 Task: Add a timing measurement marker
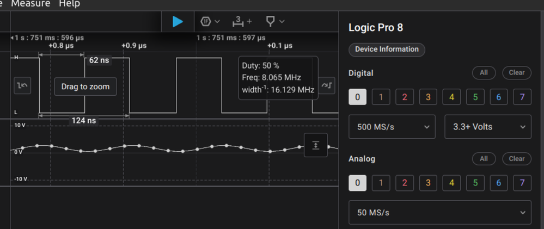click(x=242, y=21)
